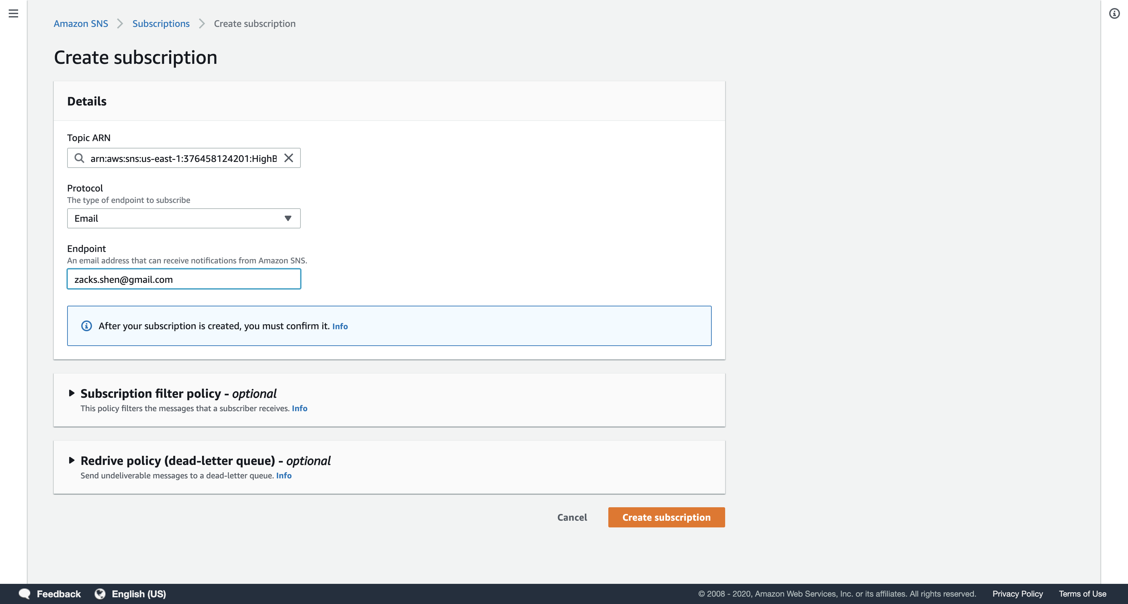The height and width of the screenshot is (604, 1128).
Task: Open the info panel icon at top right
Action: [1114, 13]
